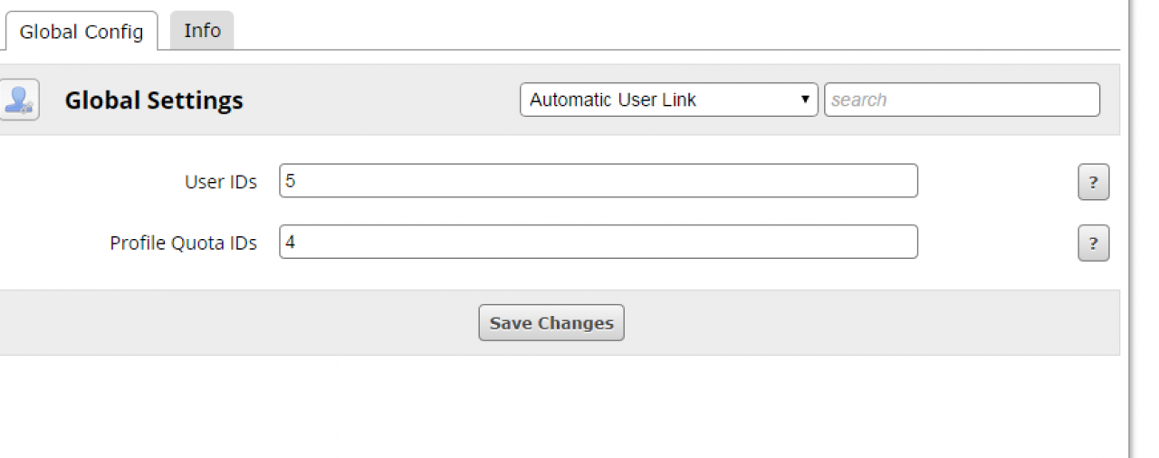This screenshot has height=458, width=1159.
Task: Click into the Profile Quota IDs text field
Action: coord(598,242)
